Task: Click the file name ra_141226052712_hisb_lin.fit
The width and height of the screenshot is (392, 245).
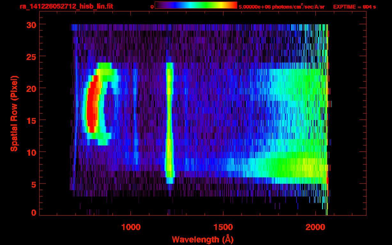Action: [66, 6]
